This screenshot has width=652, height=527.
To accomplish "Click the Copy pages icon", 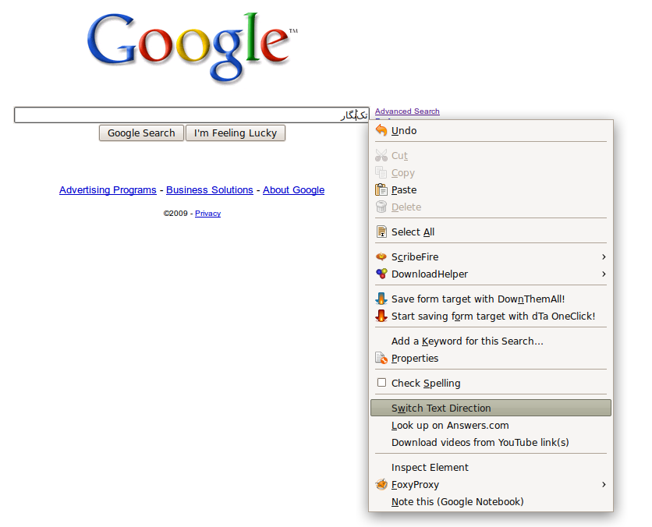I will point(381,172).
